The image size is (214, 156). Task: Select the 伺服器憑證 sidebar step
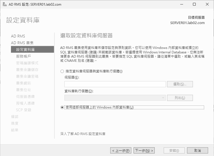point(25,96)
